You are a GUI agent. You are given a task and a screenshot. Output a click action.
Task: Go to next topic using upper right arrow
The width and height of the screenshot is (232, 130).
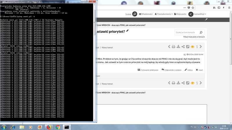click(201, 47)
